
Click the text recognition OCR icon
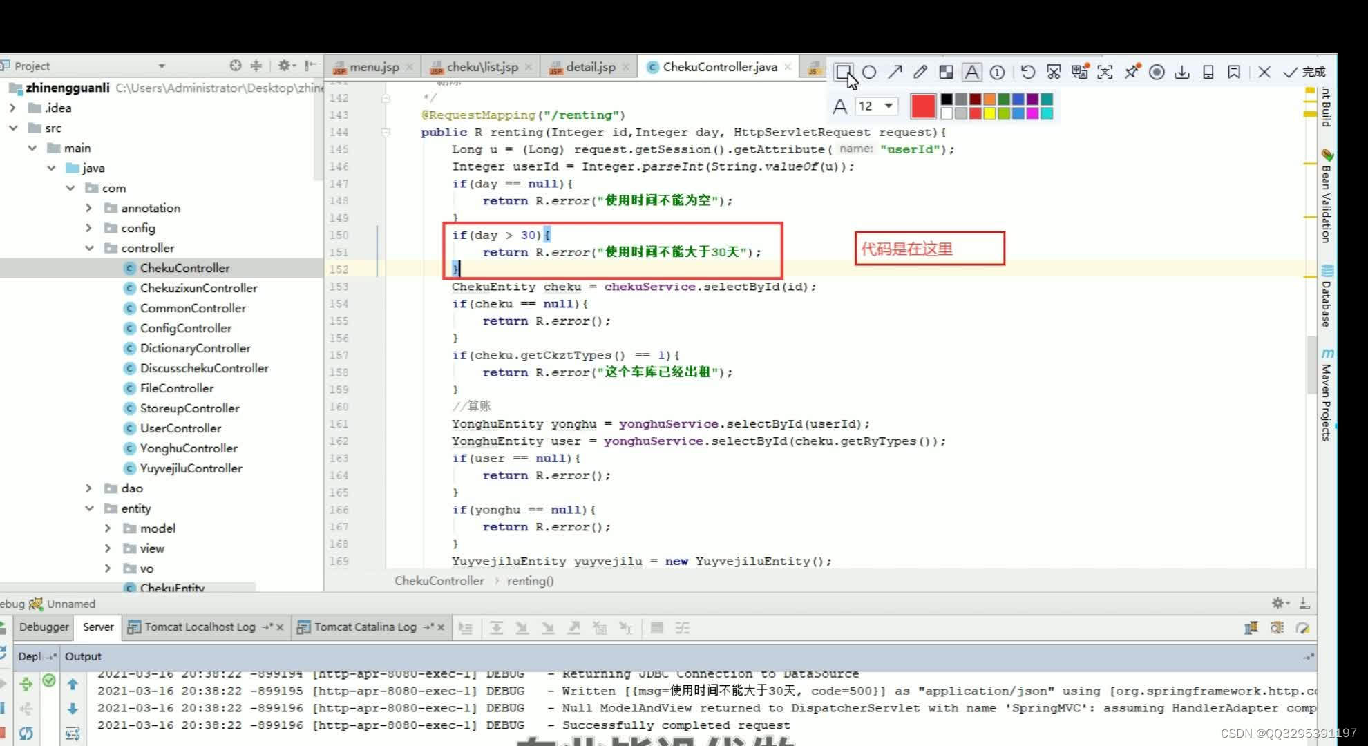(1105, 72)
